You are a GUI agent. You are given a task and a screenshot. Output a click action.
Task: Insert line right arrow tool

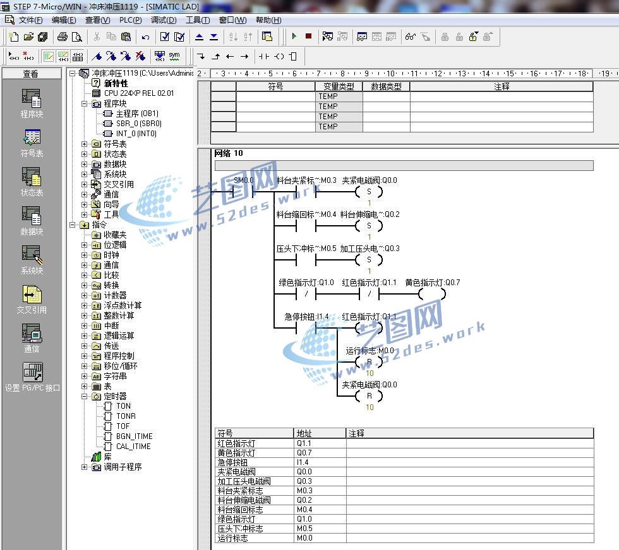(x=244, y=56)
